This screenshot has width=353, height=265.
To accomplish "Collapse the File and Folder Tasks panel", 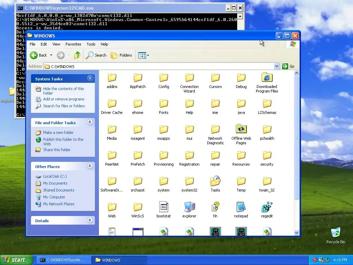I will (x=90, y=122).
